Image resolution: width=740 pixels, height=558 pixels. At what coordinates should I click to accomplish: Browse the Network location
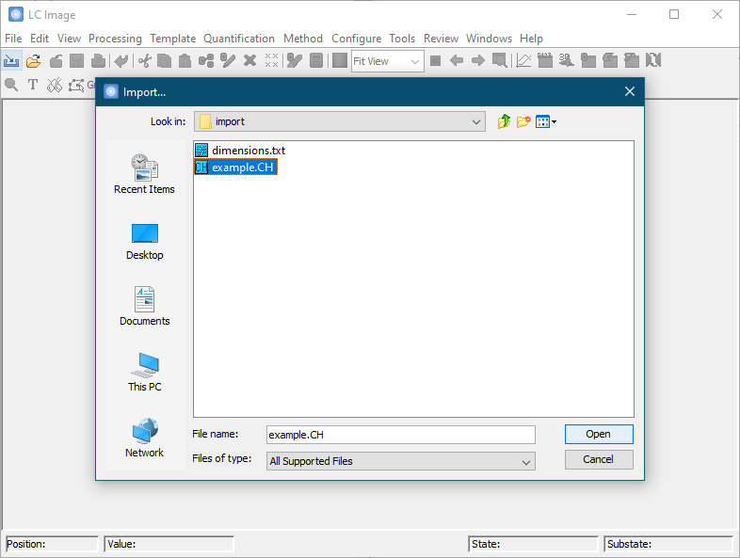click(144, 438)
